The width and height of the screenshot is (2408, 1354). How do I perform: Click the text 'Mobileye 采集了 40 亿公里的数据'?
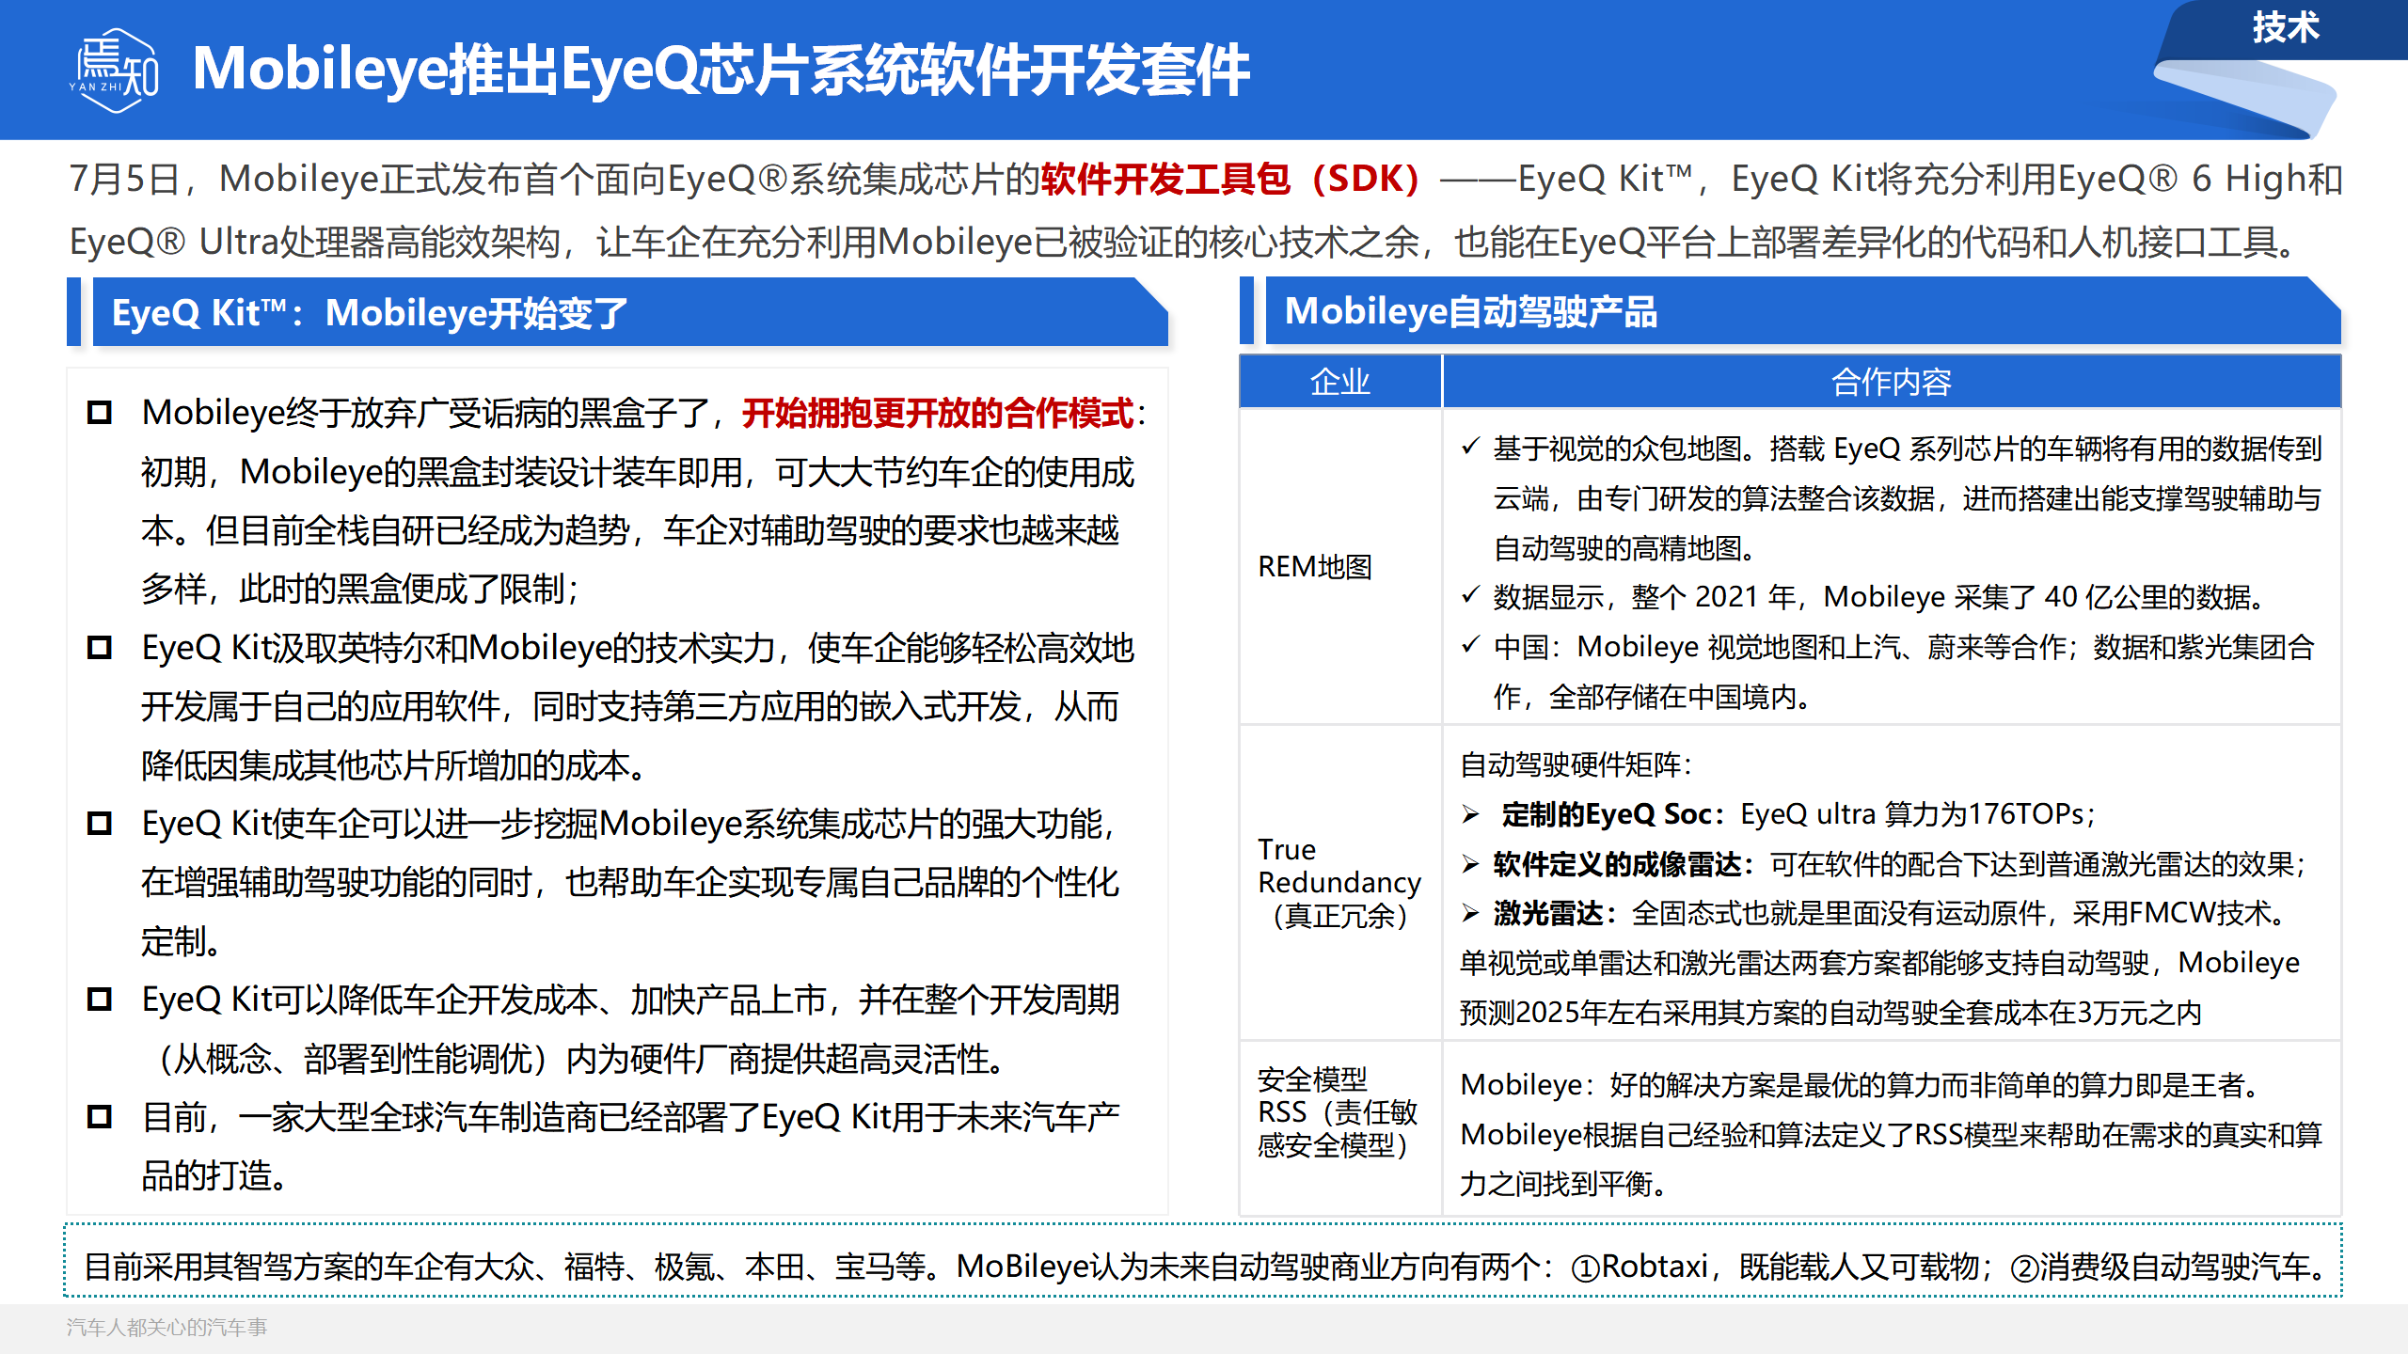2036,596
